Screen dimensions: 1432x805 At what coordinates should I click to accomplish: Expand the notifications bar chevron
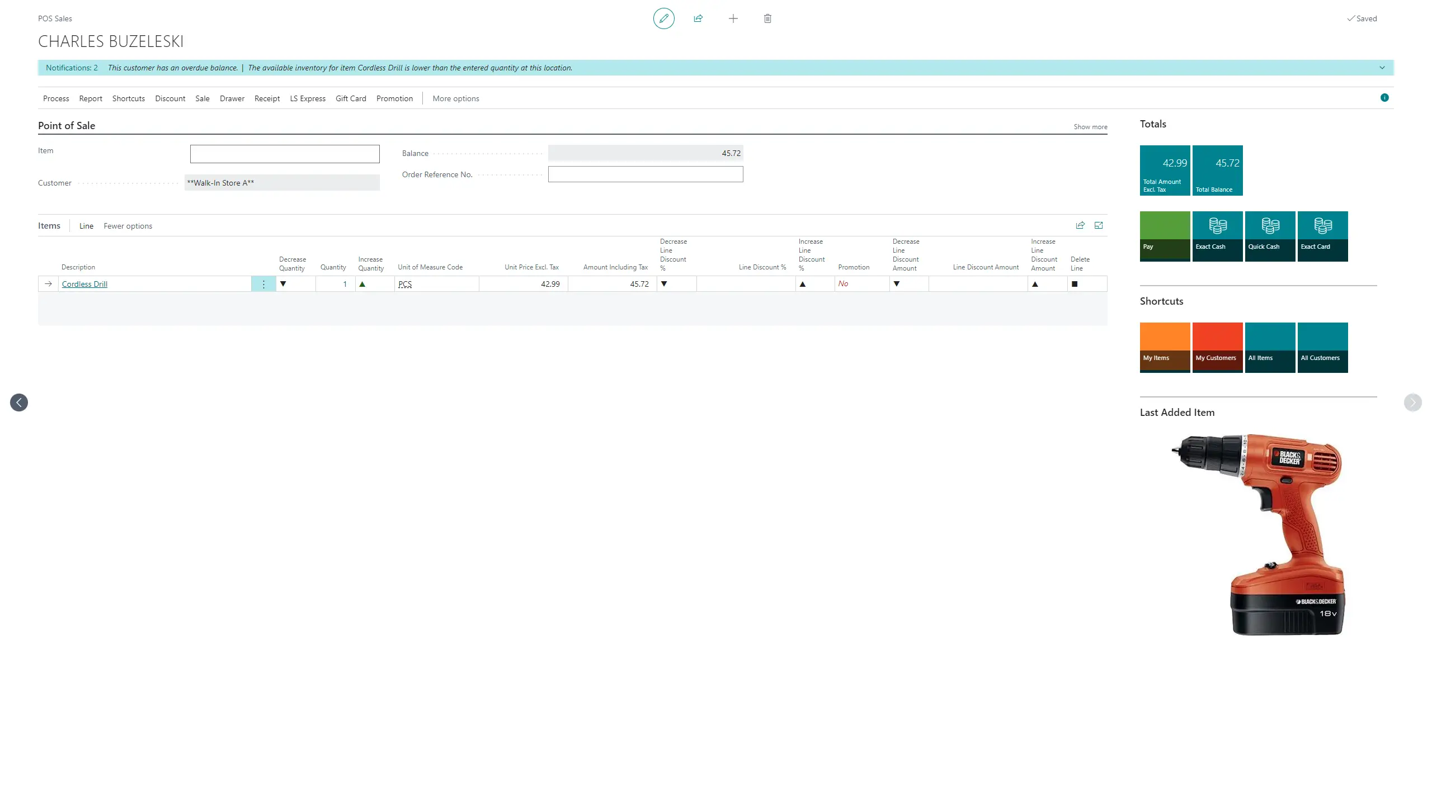pos(1382,68)
